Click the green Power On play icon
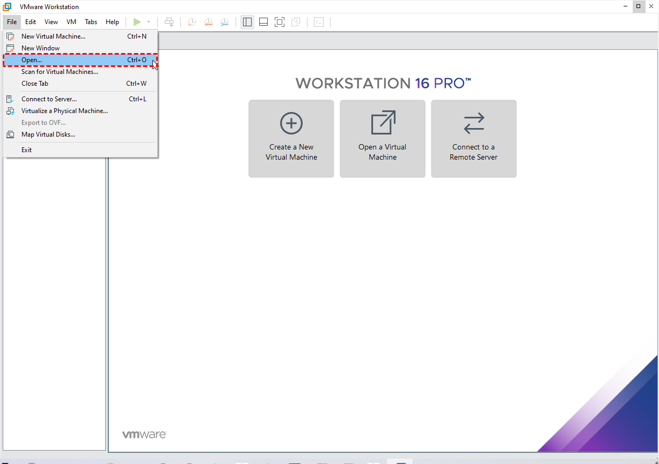This screenshot has width=659, height=464. point(137,22)
